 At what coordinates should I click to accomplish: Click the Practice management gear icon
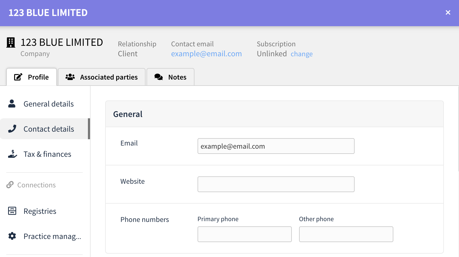click(12, 236)
